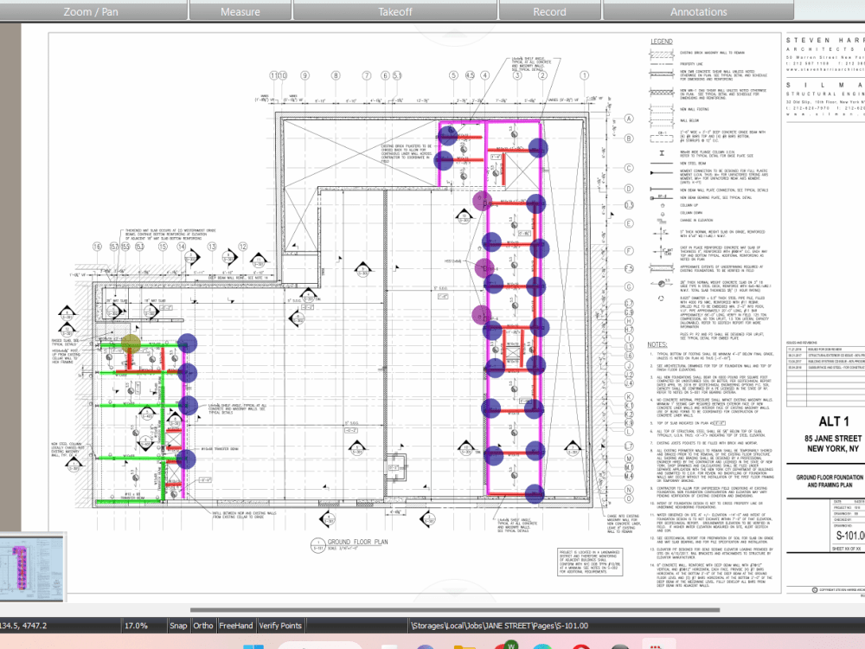865x649 pixels.
Task: Toggle Snap mode in status bar
Action: (178, 626)
